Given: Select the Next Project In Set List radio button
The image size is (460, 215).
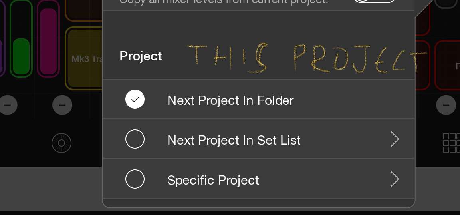Looking at the screenshot, I should click(135, 139).
